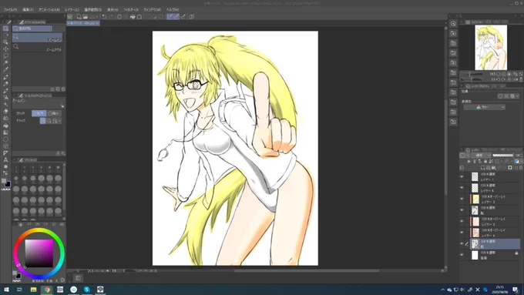Hide the paper (用紙) layer with its eye icon
Viewport: 524px width, 295px height.
coord(462,255)
